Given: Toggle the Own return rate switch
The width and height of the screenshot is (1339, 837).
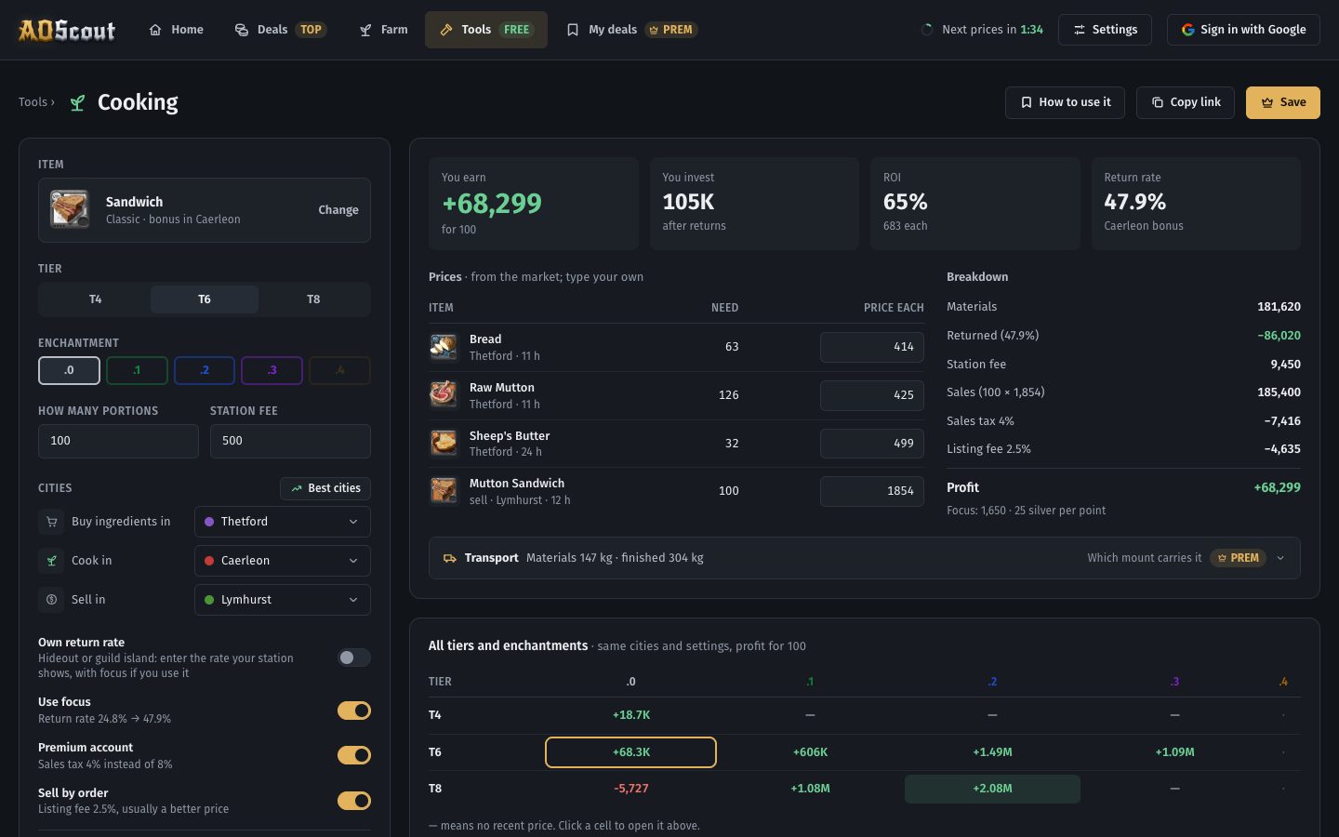Looking at the screenshot, I should (354, 658).
